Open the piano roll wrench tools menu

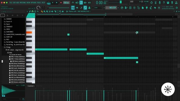point(30,12)
